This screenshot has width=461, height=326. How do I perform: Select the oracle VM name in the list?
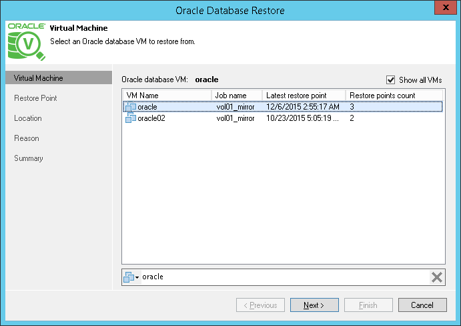click(x=147, y=107)
